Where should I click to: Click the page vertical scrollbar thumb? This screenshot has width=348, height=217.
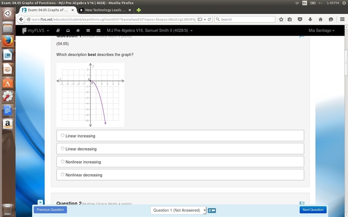click(346, 63)
